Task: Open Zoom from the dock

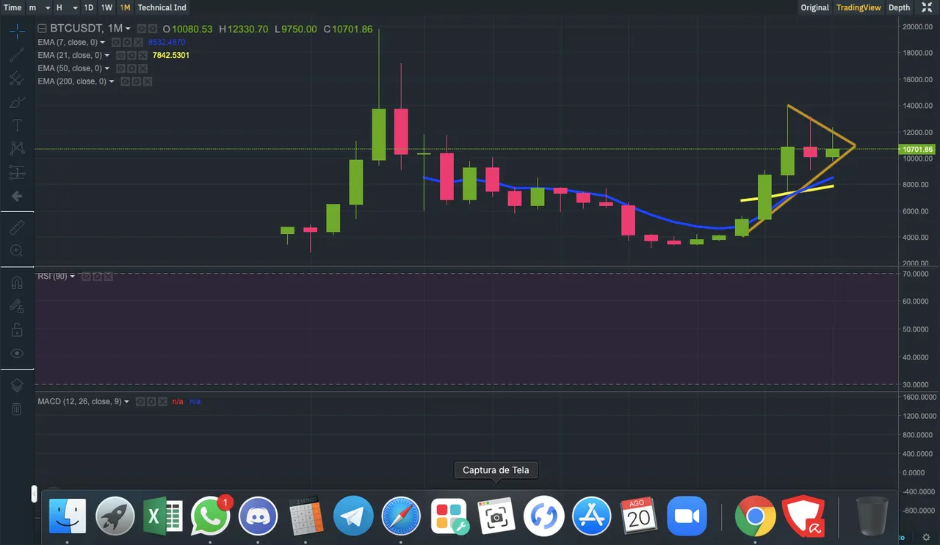Action: coord(687,516)
